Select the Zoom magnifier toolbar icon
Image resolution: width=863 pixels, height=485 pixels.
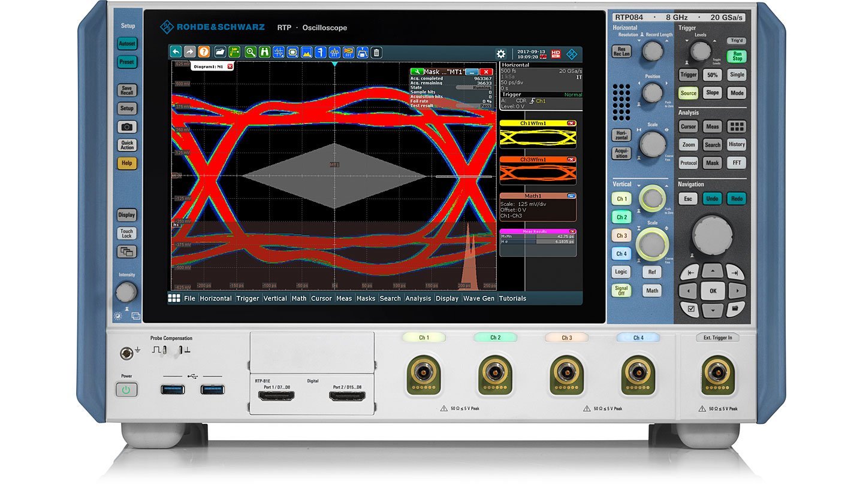(252, 53)
